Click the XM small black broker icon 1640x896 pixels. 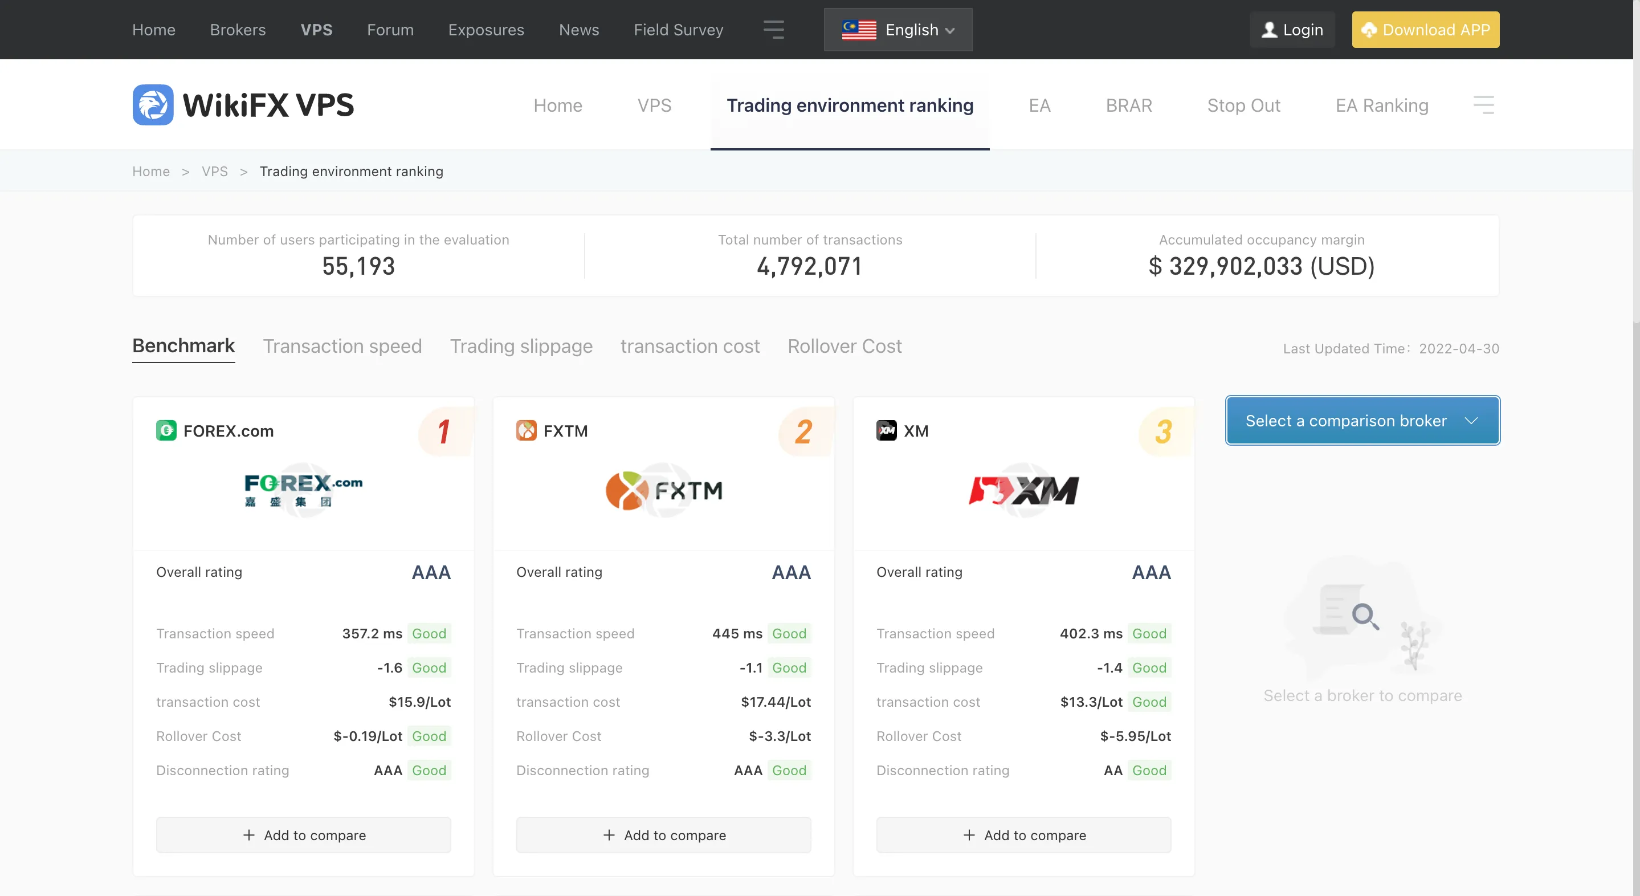click(x=886, y=430)
